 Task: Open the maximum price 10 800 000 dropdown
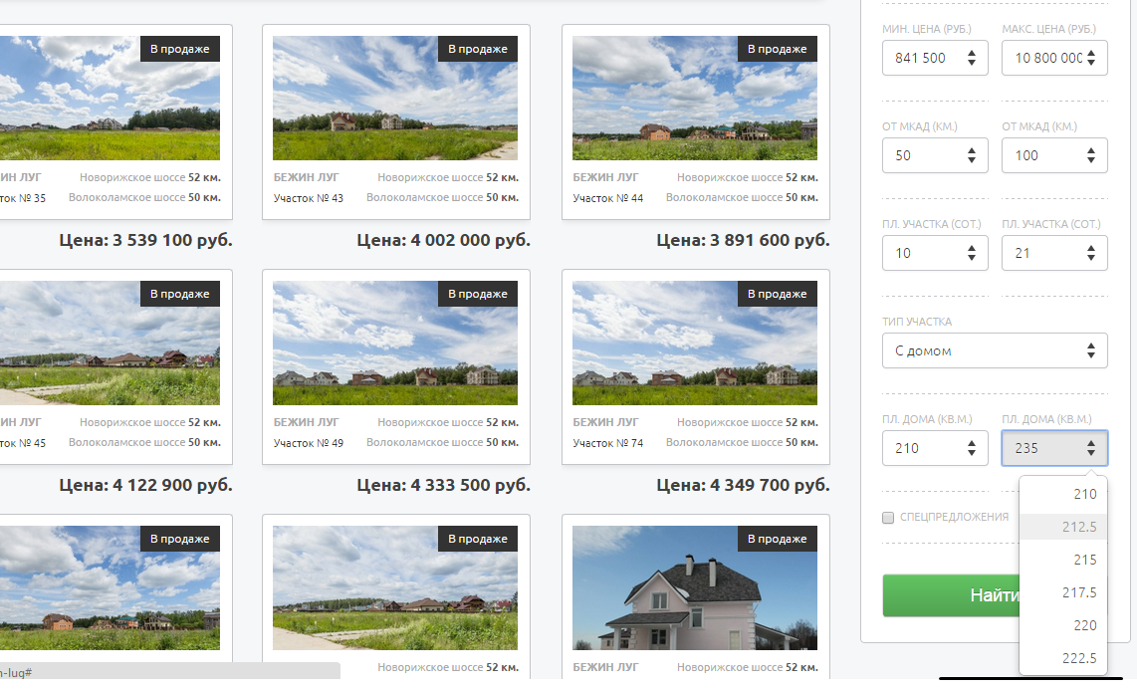point(1054,58)
